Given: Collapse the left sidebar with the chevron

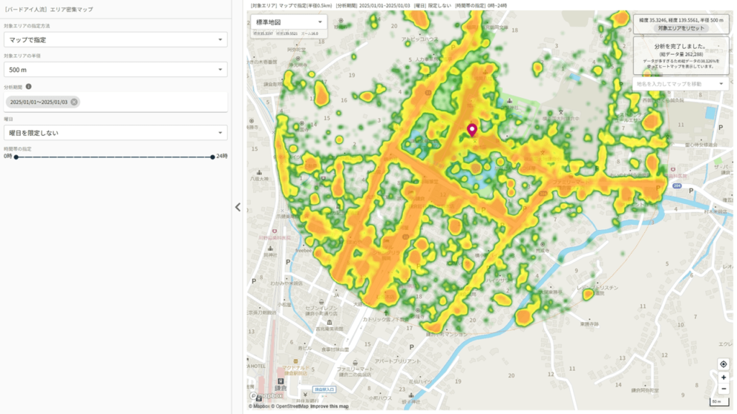Looking at the screenshot, I should tap(238, 207).
